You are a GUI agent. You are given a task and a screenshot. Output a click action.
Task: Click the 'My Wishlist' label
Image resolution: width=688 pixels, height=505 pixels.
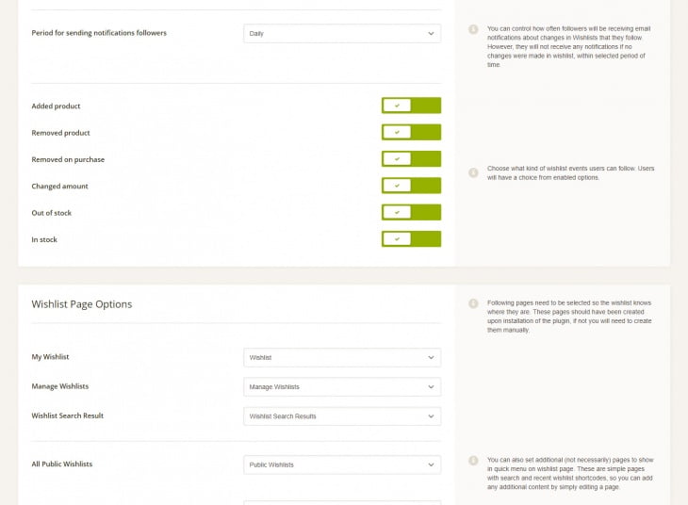tap(50, 357)
